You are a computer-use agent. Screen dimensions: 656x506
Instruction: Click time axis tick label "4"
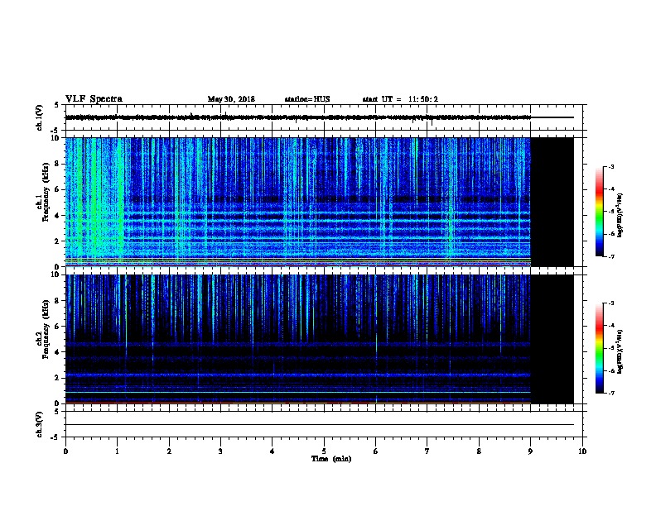coord(273,451)
